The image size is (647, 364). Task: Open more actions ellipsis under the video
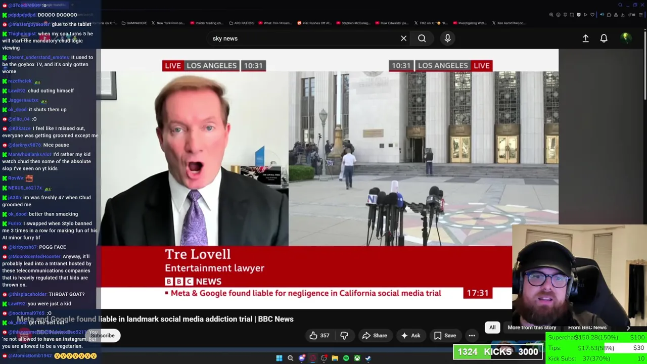click(x=472, y=335)
